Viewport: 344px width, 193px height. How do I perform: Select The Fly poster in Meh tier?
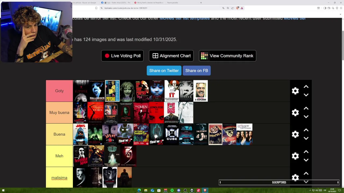(x=112, y=156)
